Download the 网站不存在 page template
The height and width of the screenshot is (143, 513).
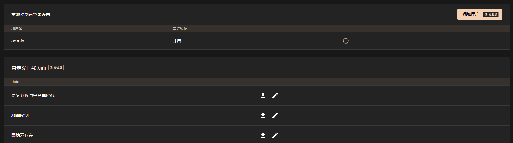click(263, 135)
